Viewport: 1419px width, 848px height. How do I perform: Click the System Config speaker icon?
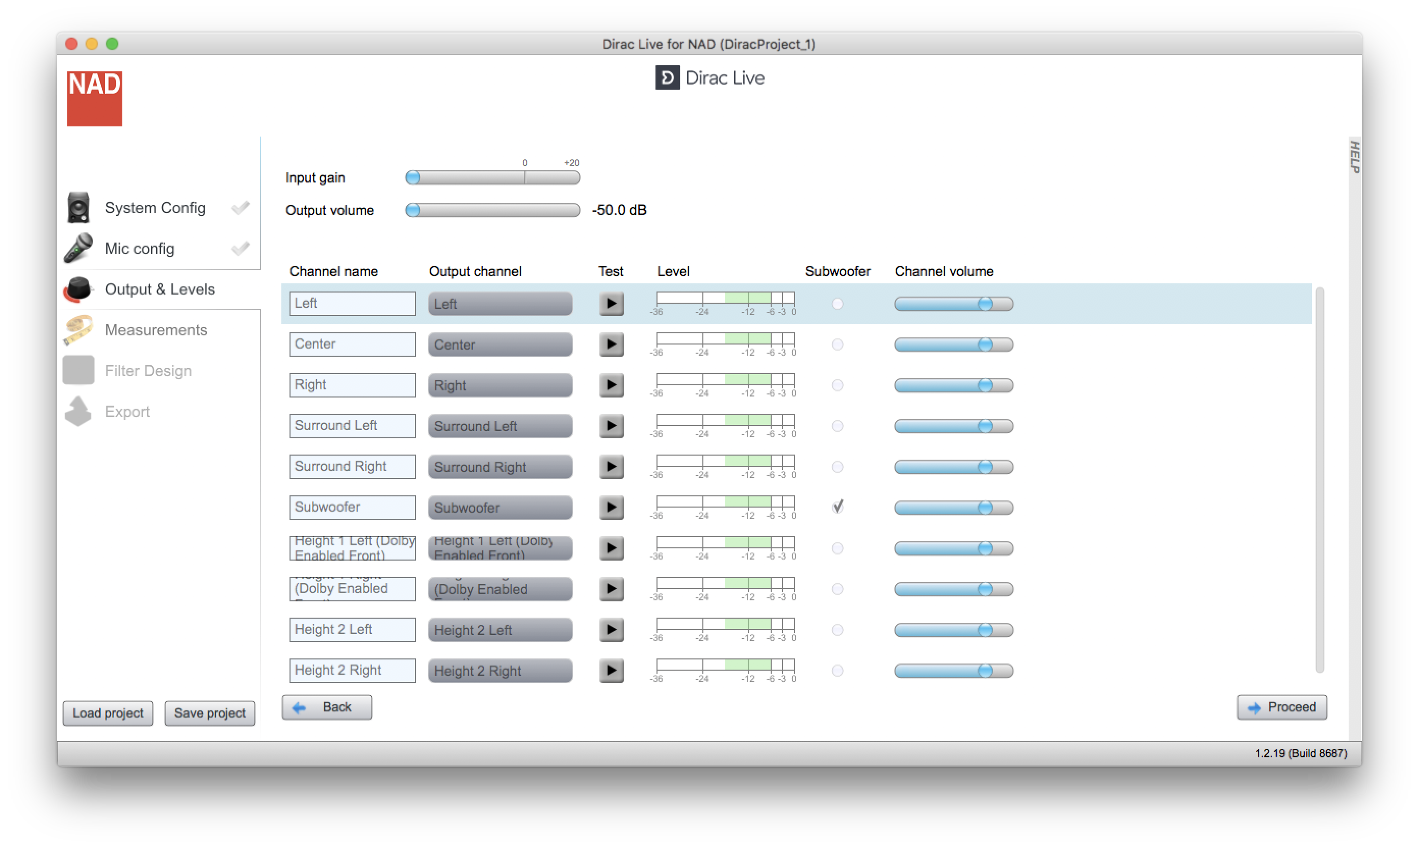click(x=78, y=207)
